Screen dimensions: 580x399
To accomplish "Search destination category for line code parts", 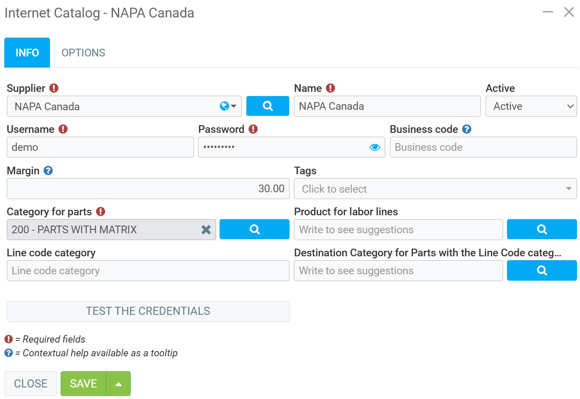I will 542,270.
